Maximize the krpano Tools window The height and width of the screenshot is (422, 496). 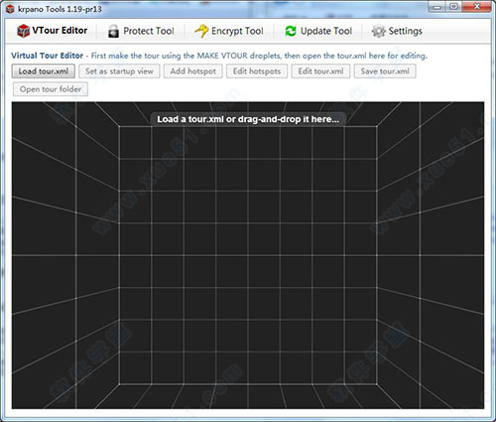[454, 7]
